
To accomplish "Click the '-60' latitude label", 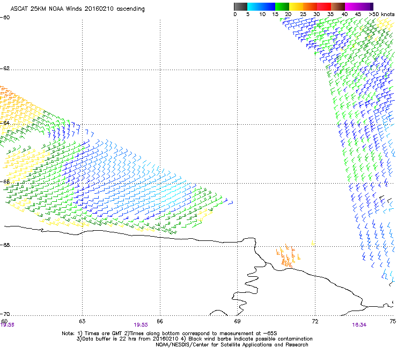I will pyautogui.click(x=5, y=18).
